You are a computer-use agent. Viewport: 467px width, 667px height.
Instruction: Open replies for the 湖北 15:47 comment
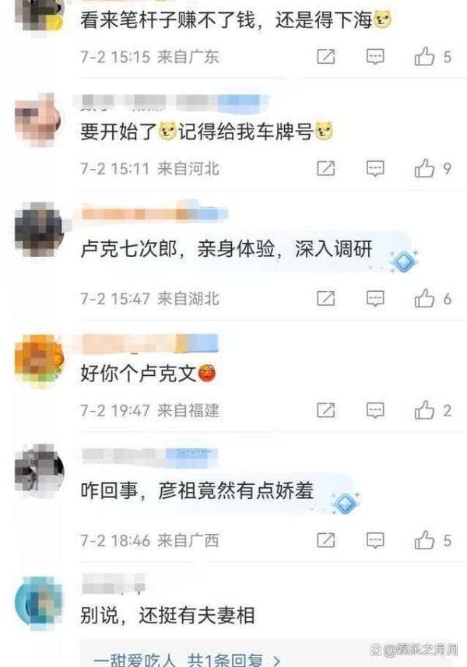click(375, 299)
